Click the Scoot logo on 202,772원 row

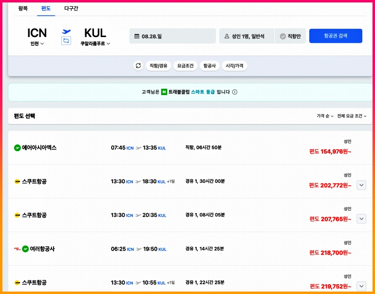click(x=17, y=181)
